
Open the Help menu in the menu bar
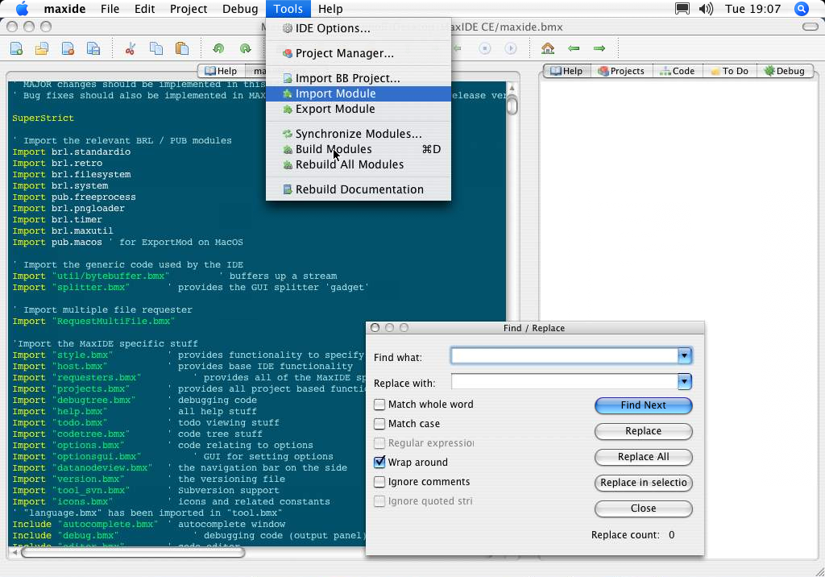click(x=330, y=9)
